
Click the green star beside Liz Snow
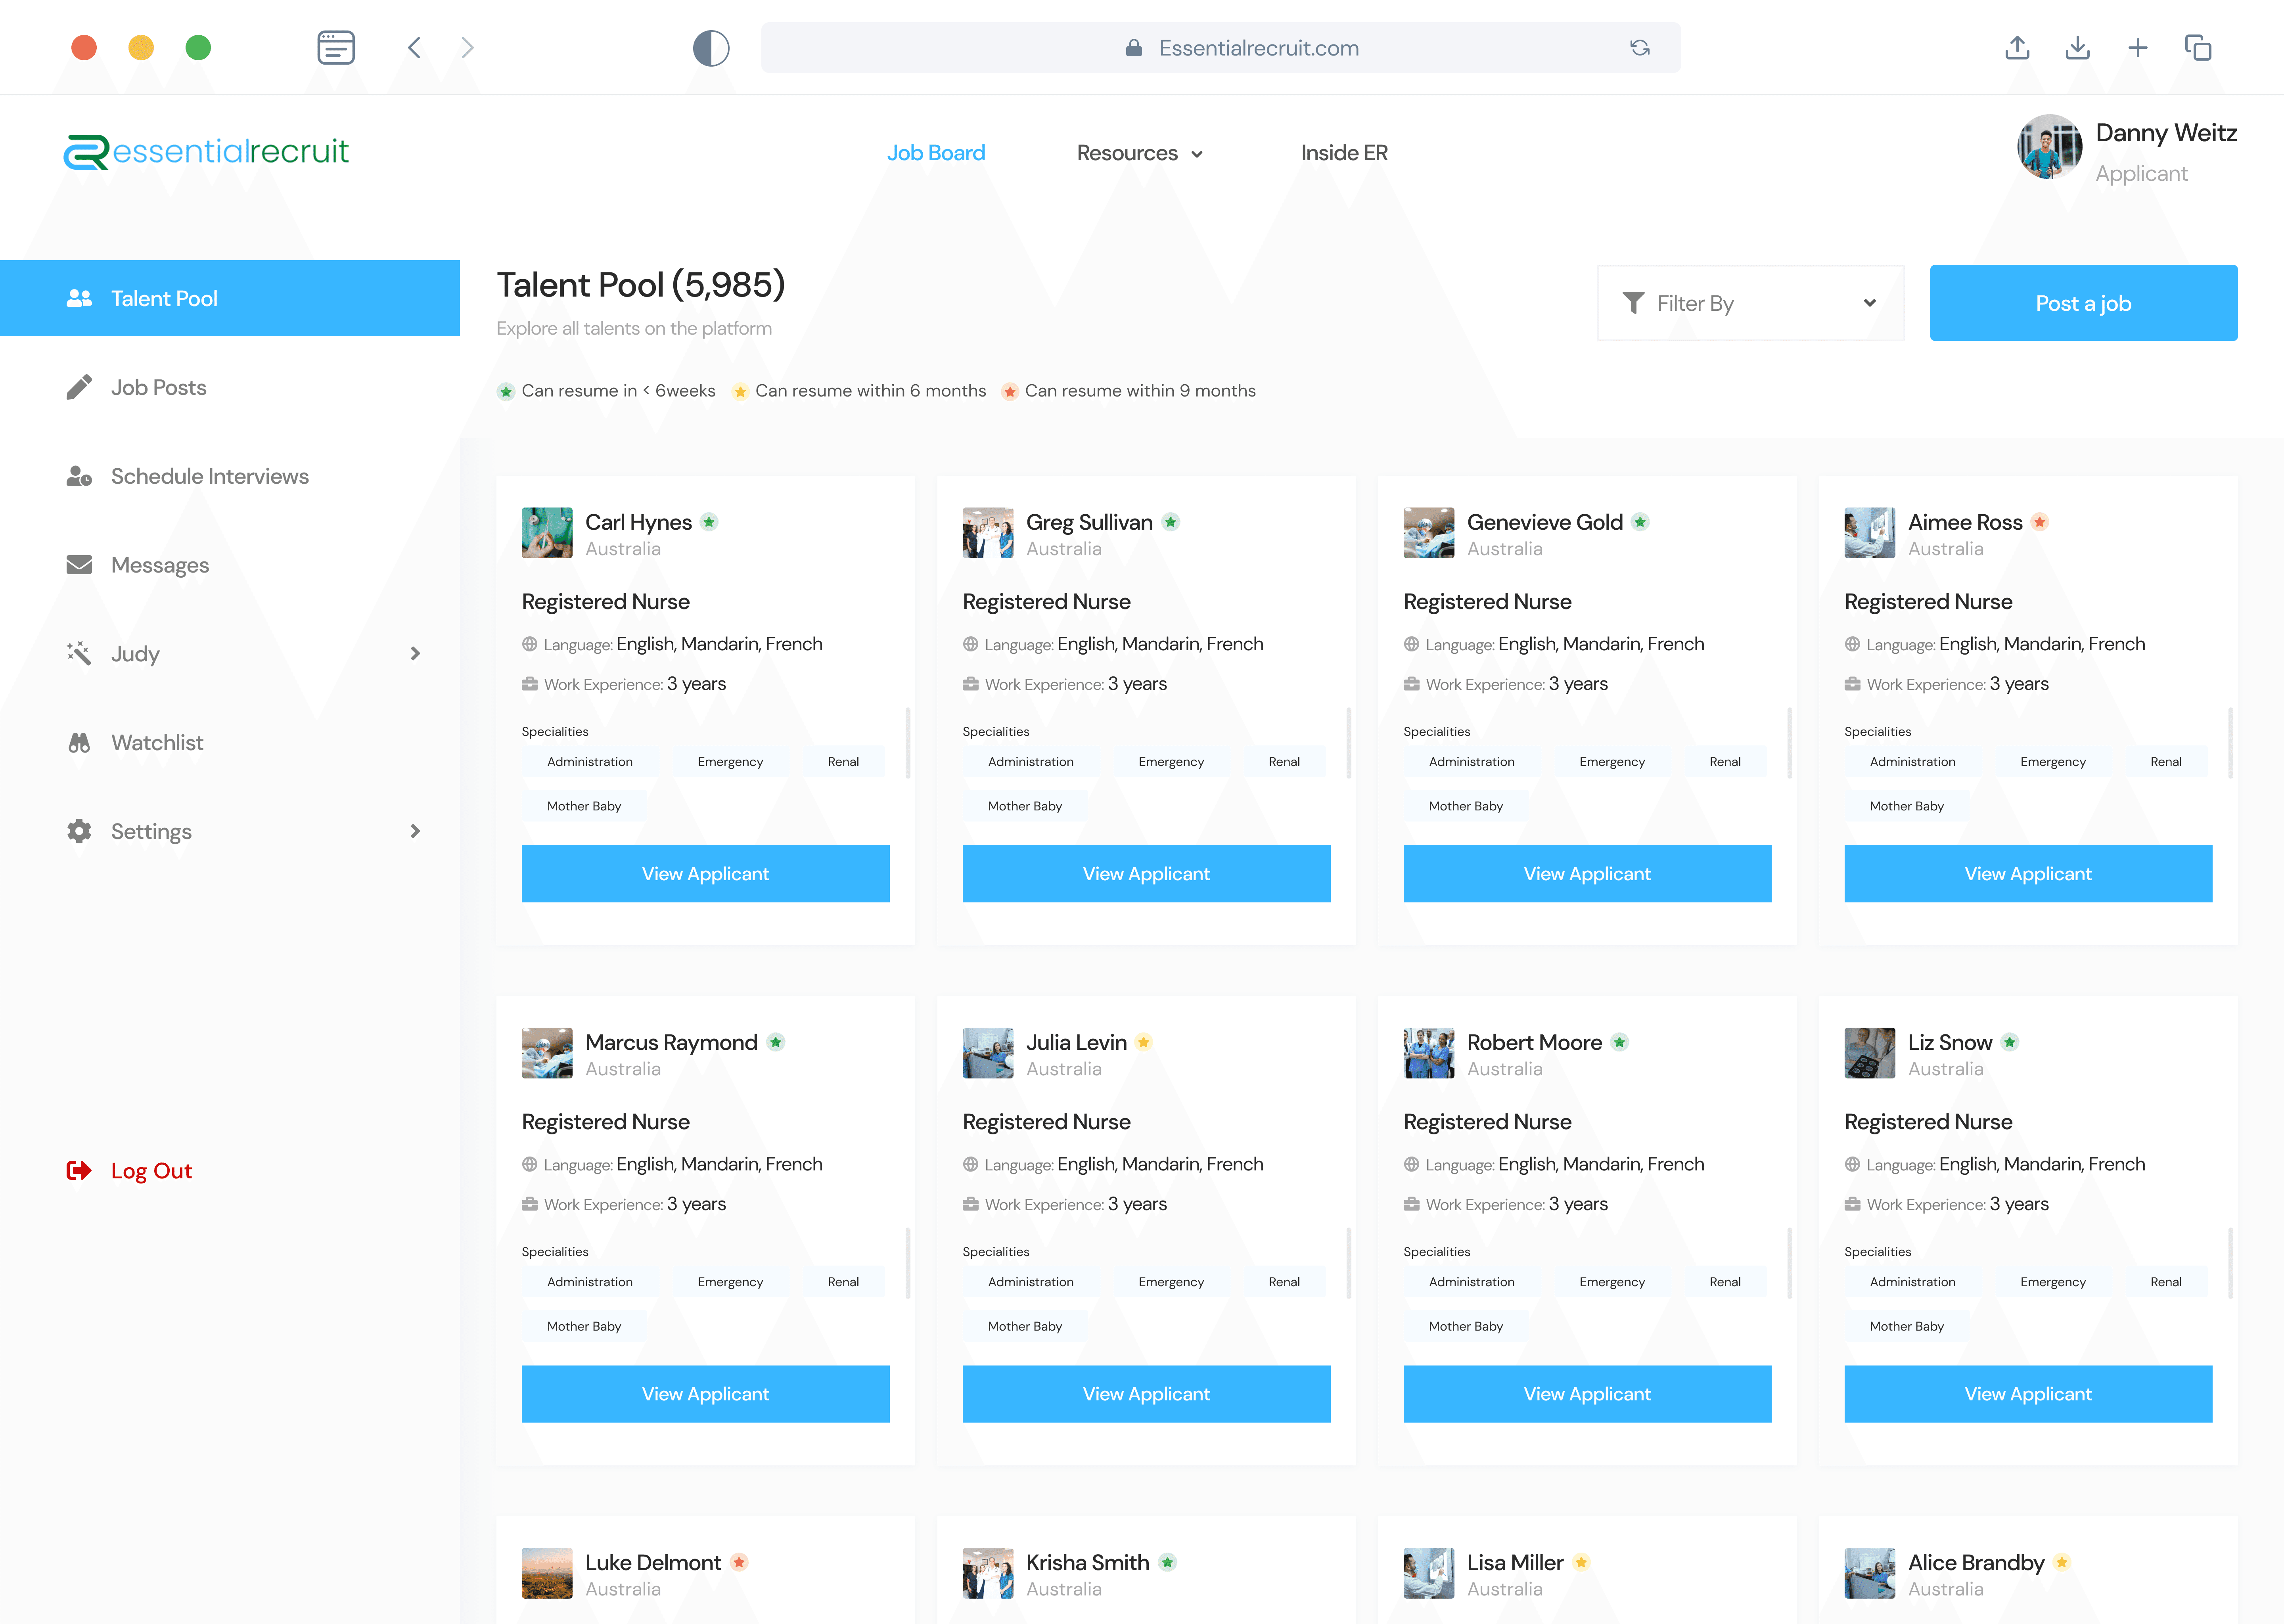pos(2010,1041)
